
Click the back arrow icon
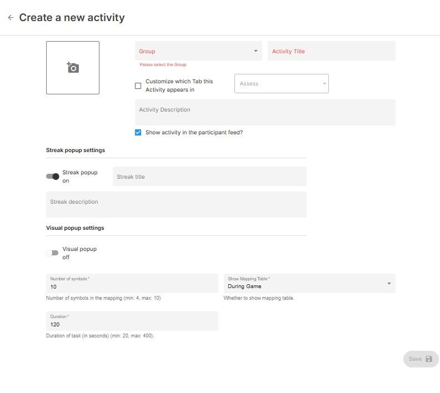tap(11, 18)
